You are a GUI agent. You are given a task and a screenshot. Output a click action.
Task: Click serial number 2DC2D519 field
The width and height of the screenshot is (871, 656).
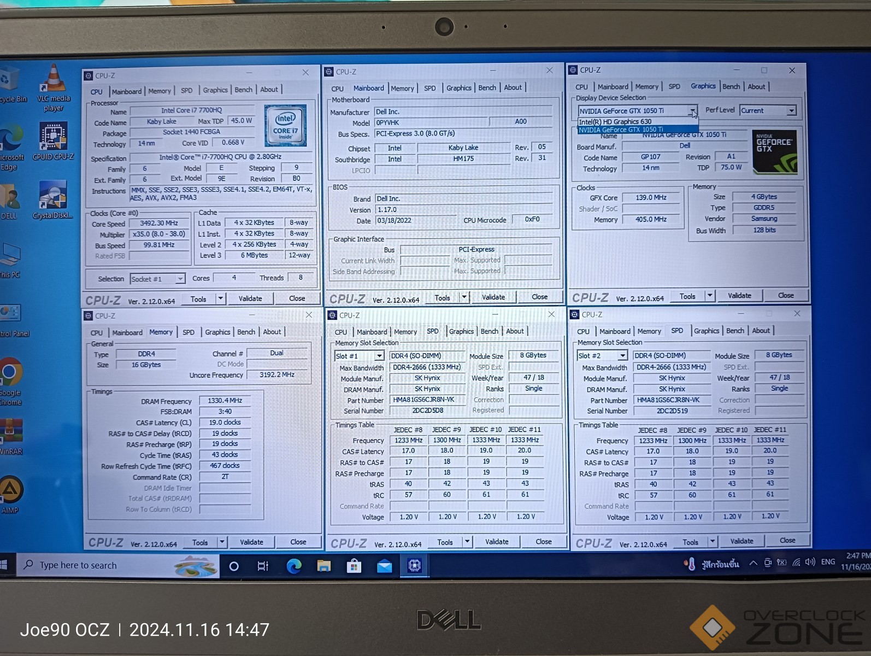pos(672,411)
